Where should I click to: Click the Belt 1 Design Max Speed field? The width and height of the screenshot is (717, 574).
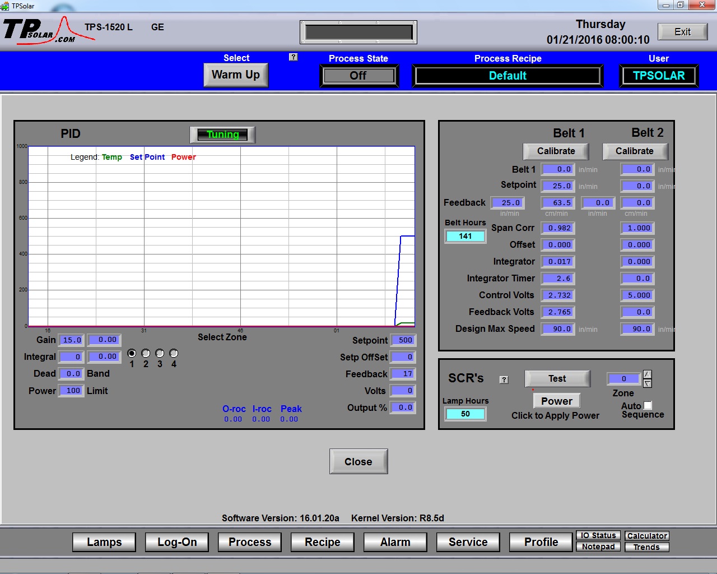[558, 328]
